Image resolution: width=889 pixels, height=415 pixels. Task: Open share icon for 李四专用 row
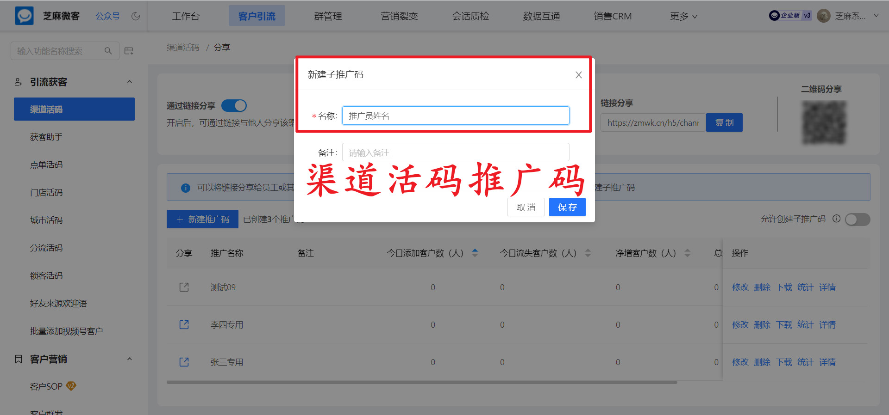click(x=184, y=324)
